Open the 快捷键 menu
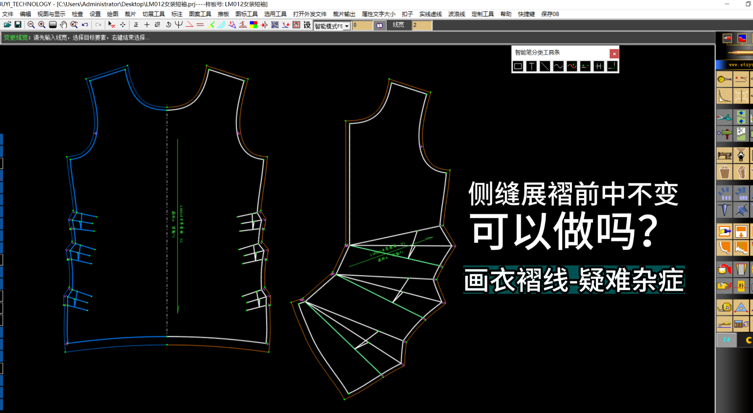The image size is (753, 413). [x=526, y=14]
